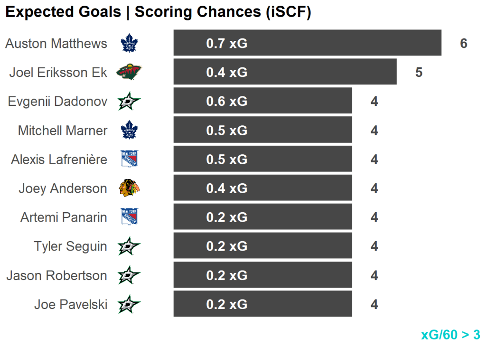Click the Dallas Stars logo beside Joe Pavelski
The width and height of the screenshot is (486, 347).
[129, 304]
